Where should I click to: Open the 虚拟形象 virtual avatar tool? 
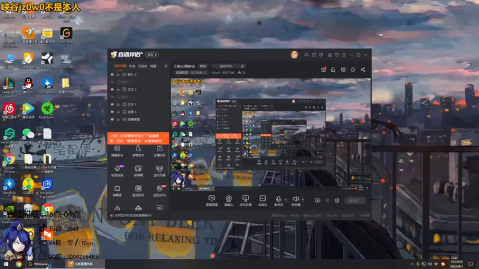pyautogui.click(x=159, y=171)
